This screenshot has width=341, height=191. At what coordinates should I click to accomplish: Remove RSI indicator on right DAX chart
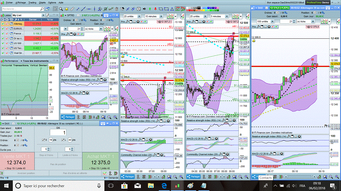click(299, 136)
